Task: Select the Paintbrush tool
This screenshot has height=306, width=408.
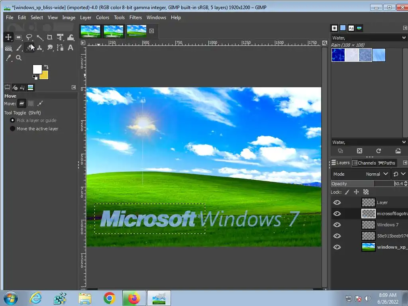Action: tap(19, 48)
